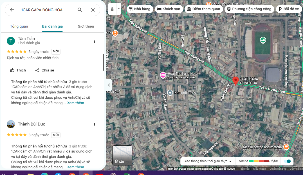Click the pink Hoài Thu Luna Hotel pin
Screen dimensions: 303x175
pyautogui.click(x=163, y=75)
